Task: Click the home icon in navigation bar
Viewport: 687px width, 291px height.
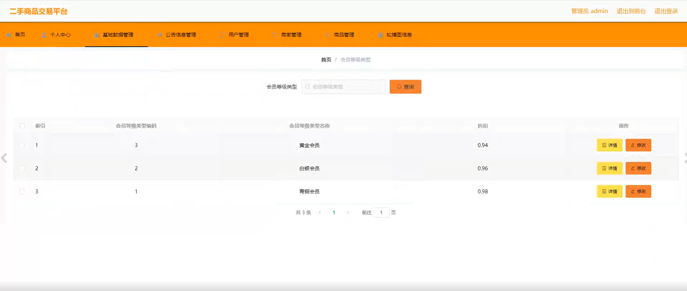Action: (x=9, y=35)
